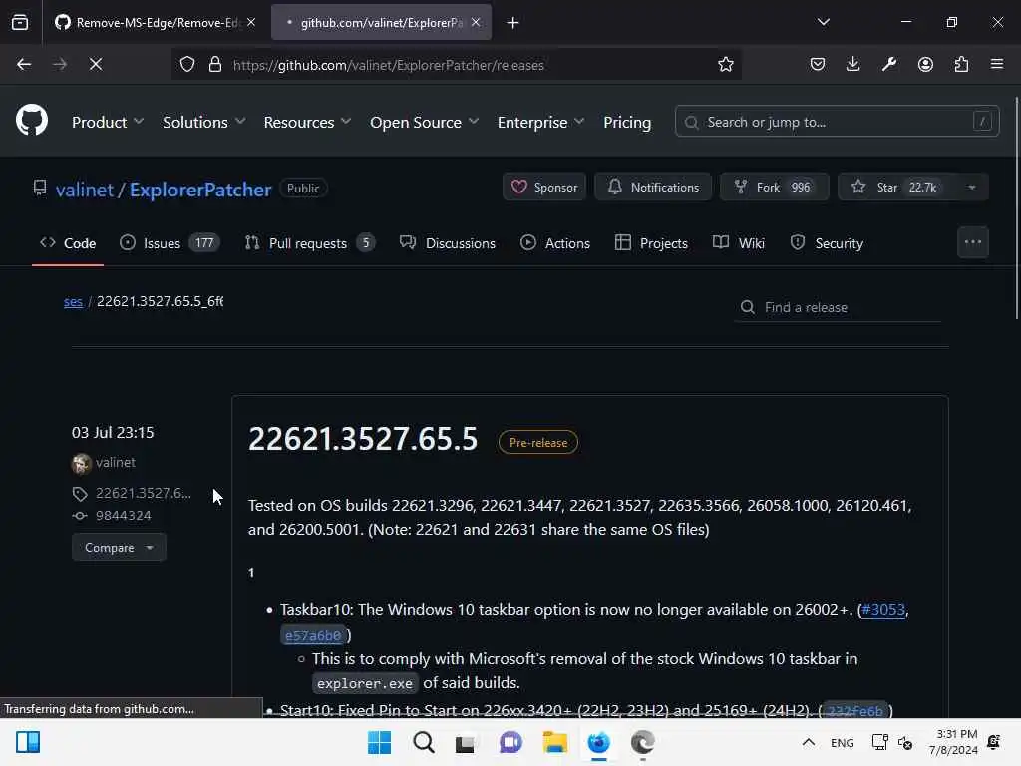Star the ExplorerPatcher repository
The height and width of the screenshot is (766, 1021).
click(x=896, y=187)
